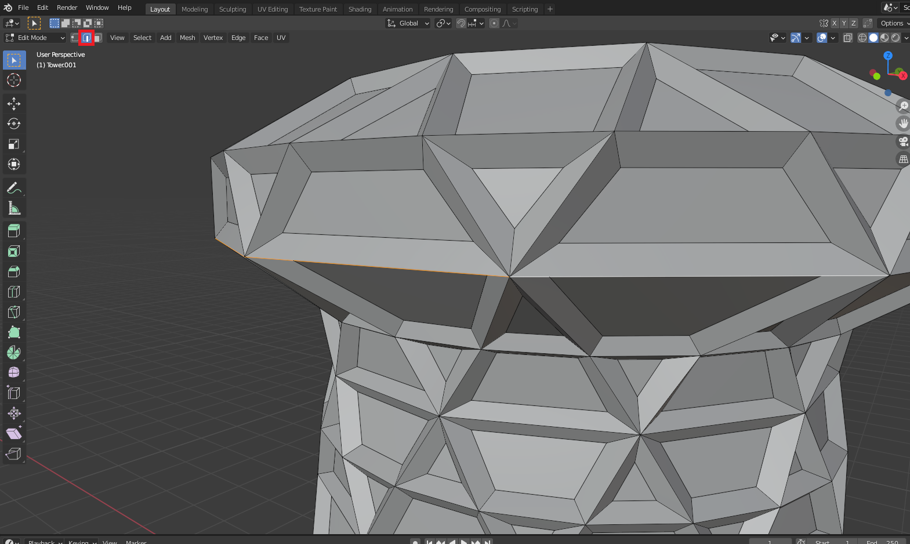The width and height of the screenshot is (910, 544).
Task: Pick the Knife tool
Action: coord(14,312)
